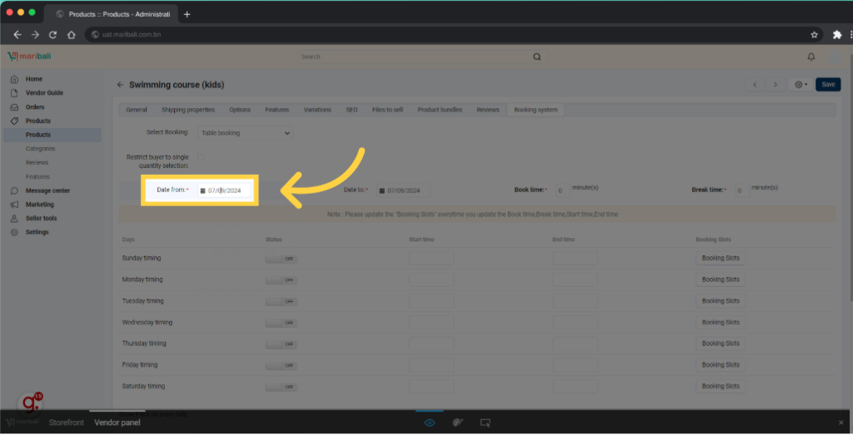The image size is (853, 435).
Task: Toggle Sunday timing status switch
Action: (x=281, y=259)
